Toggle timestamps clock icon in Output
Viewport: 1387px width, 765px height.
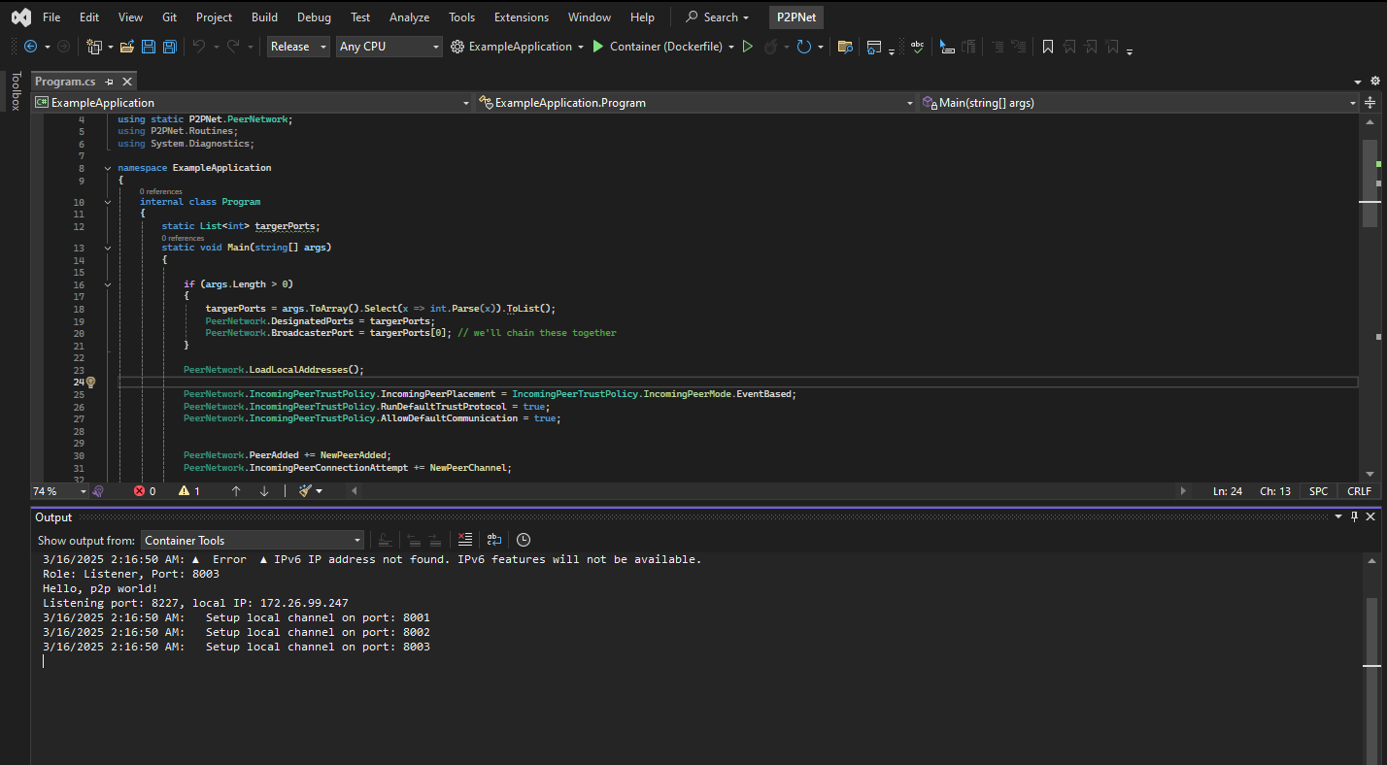point(524,540)
